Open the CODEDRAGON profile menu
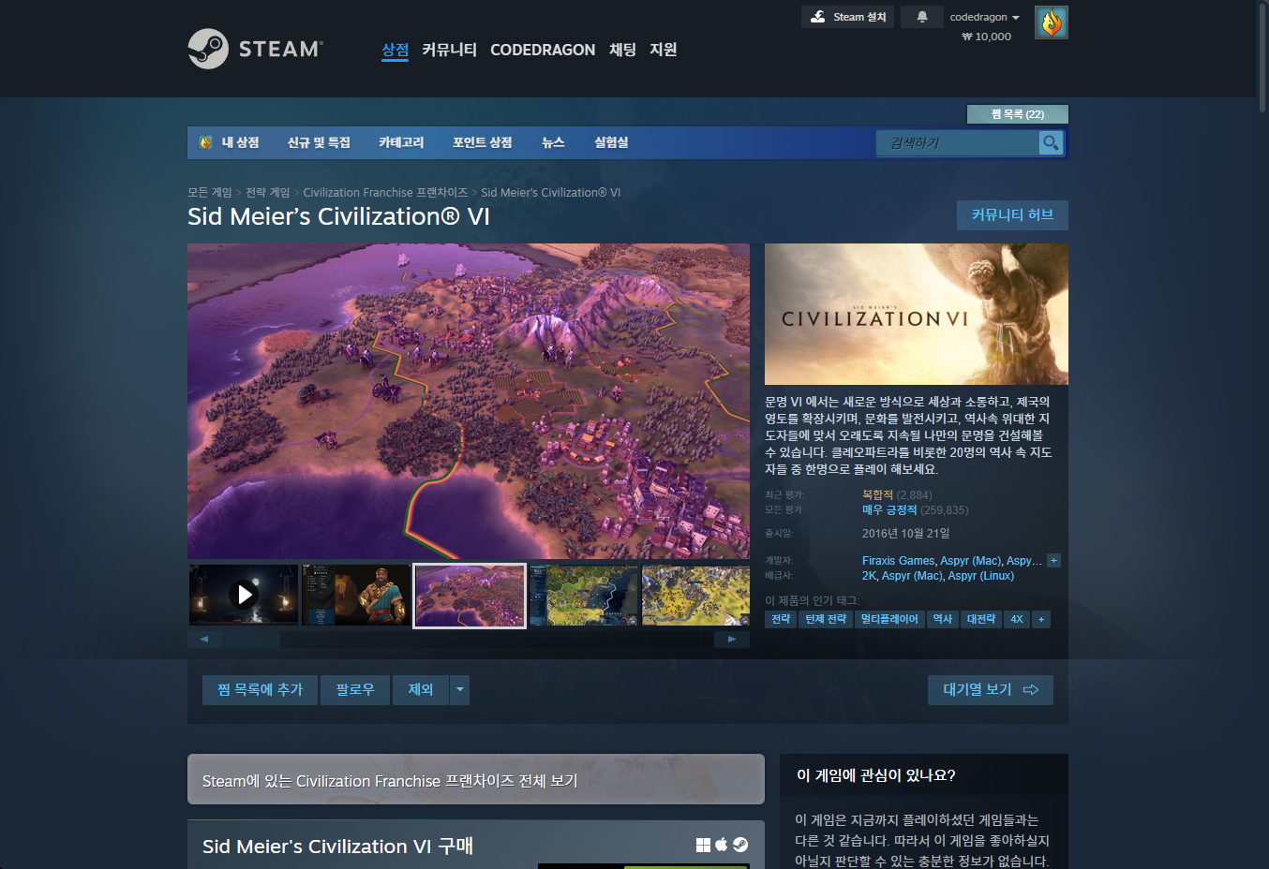This screenshot has width=1269, height=869. click(543, 50)
